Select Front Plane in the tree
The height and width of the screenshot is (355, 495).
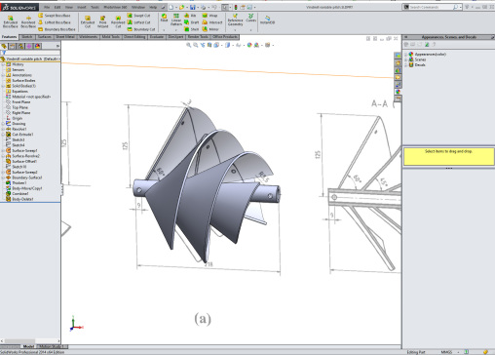19,102
